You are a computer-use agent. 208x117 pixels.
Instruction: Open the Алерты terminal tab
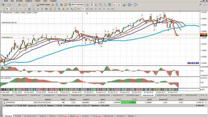(52, 116)
